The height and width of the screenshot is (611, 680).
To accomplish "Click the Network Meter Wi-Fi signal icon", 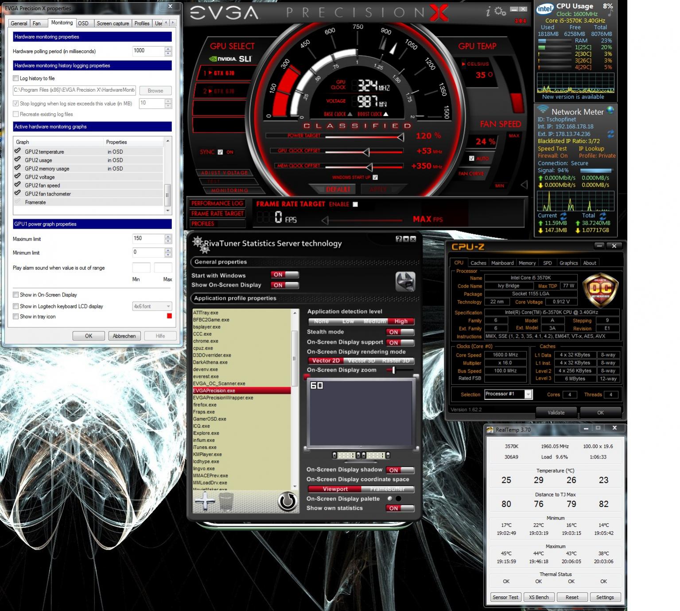I will point(542,109).
